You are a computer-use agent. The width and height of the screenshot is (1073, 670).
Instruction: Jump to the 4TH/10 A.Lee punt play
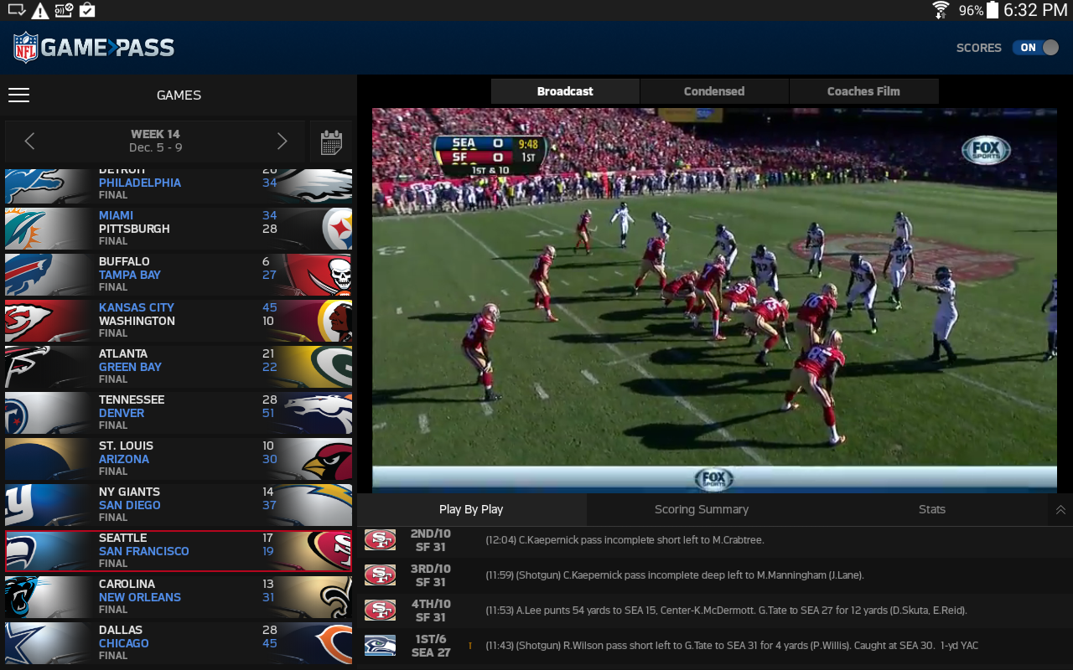[x=715, y=611]
